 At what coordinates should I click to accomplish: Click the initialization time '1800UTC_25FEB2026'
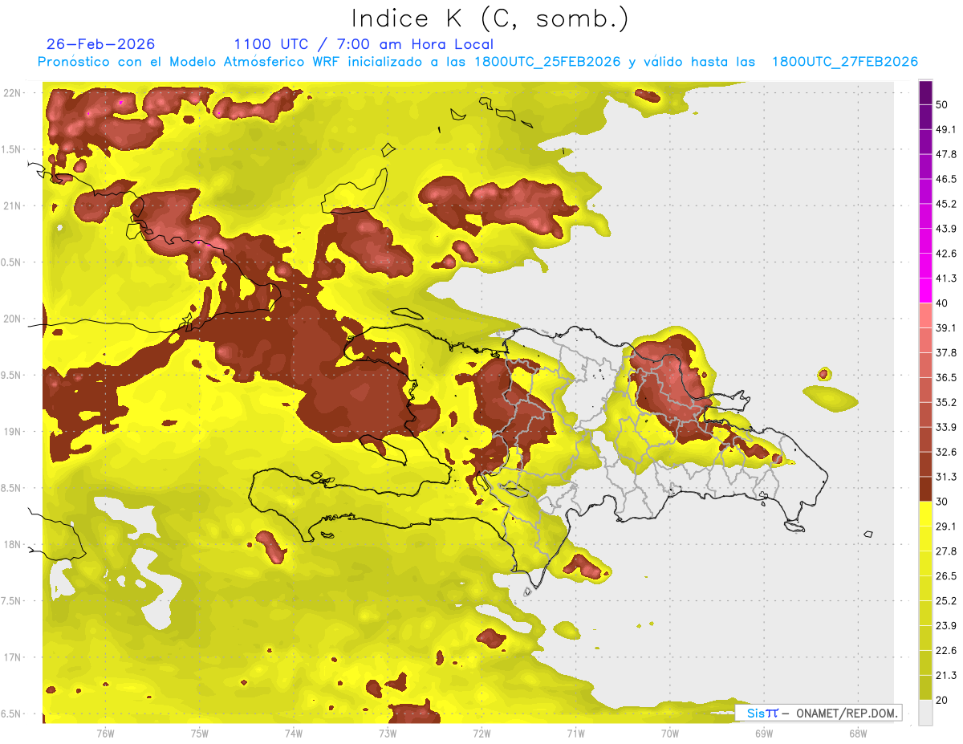(x=547, y=62)
